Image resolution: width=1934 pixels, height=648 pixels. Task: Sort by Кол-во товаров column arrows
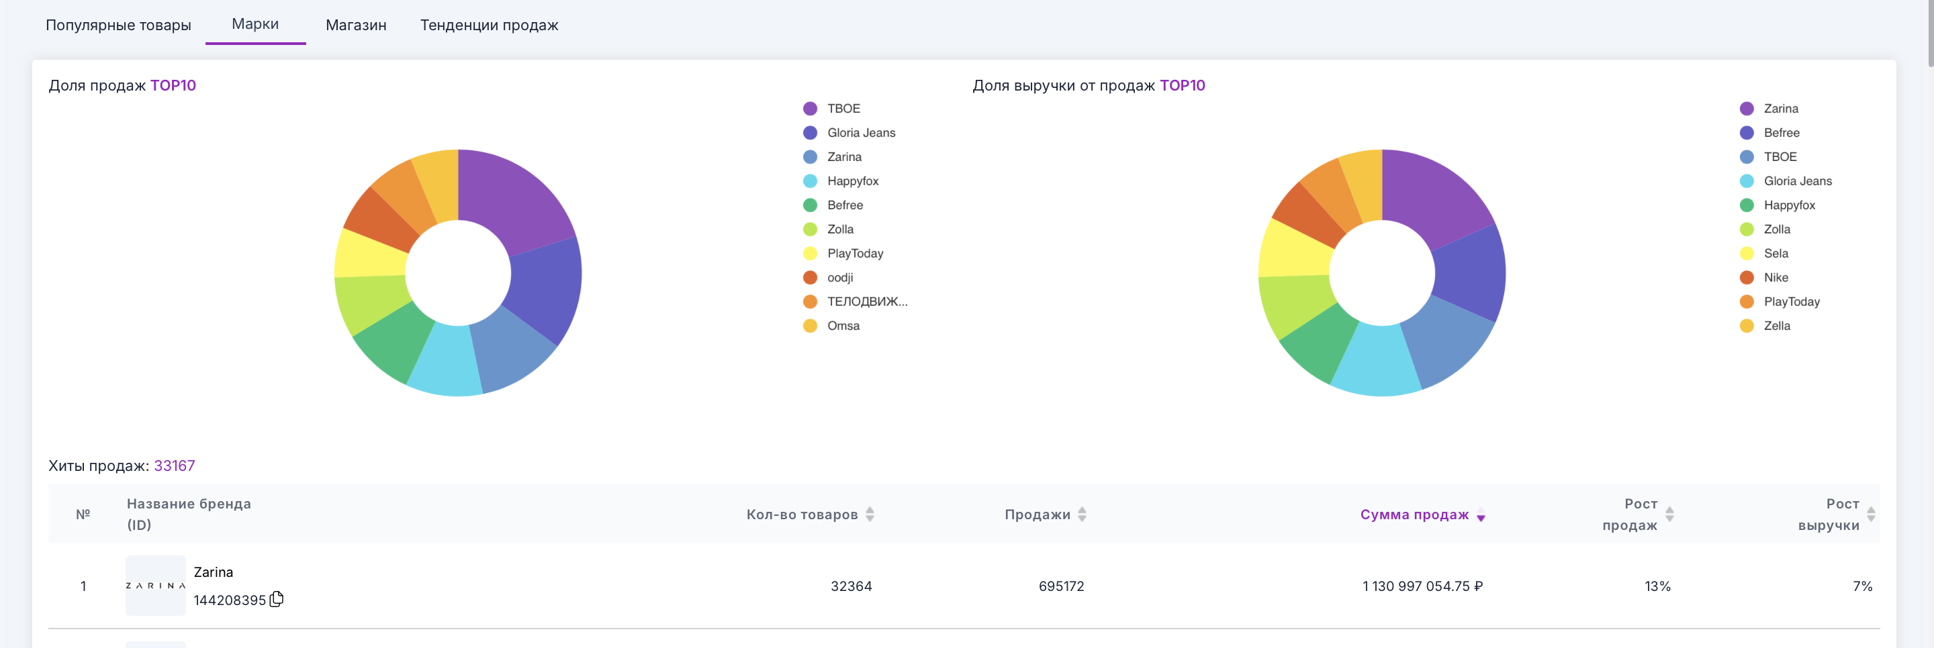click(870, 514)
